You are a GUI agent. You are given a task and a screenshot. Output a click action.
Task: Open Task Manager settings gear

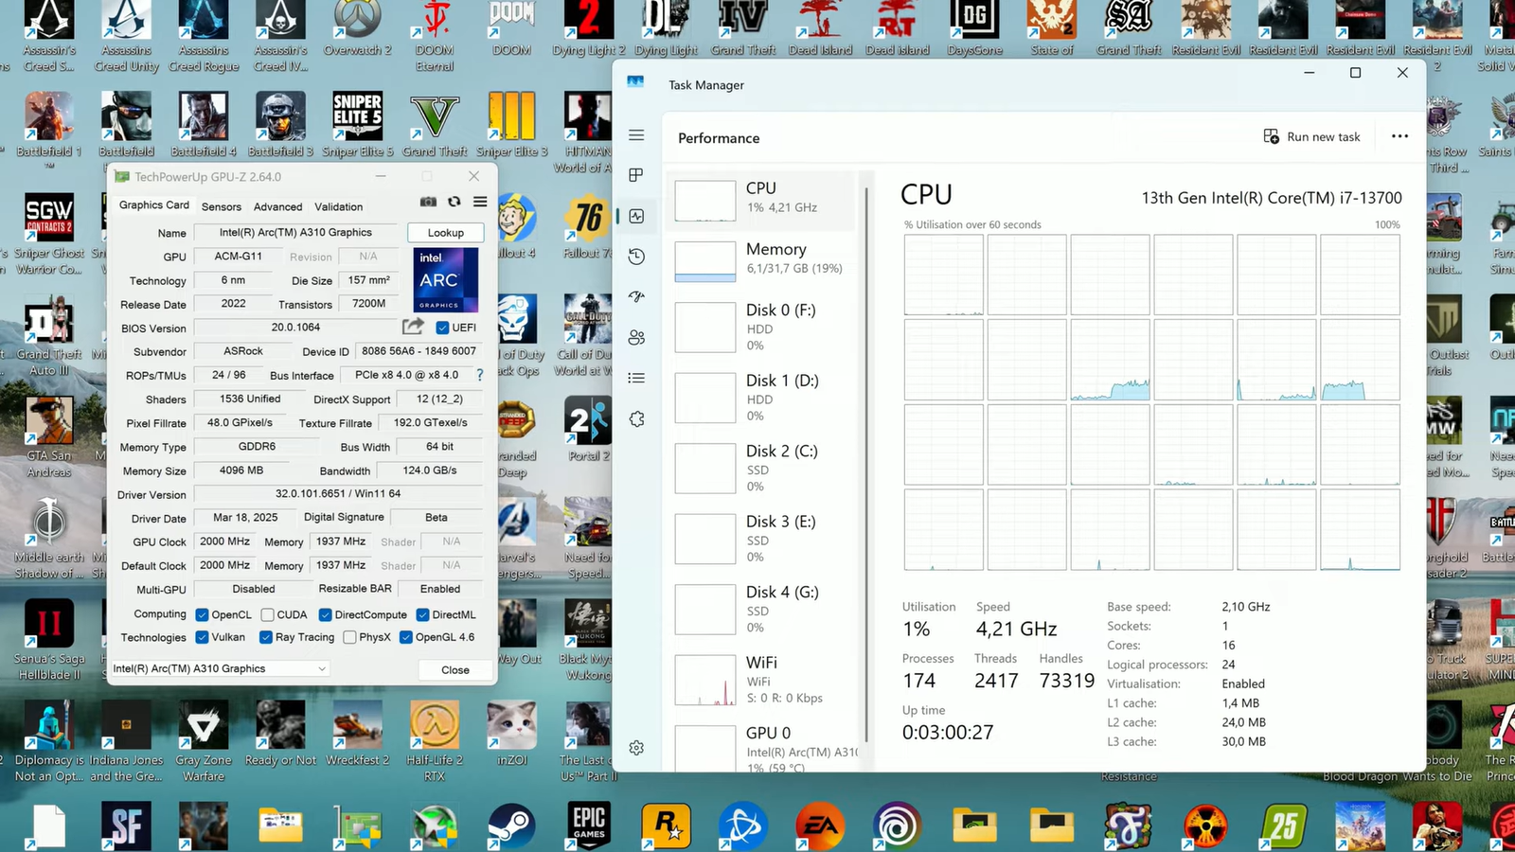(x=636, y=748)
